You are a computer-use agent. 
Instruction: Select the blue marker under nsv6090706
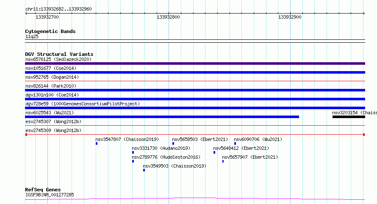235,143
